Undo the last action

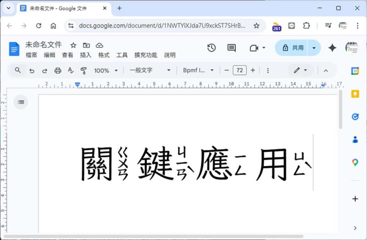point(32,70)
